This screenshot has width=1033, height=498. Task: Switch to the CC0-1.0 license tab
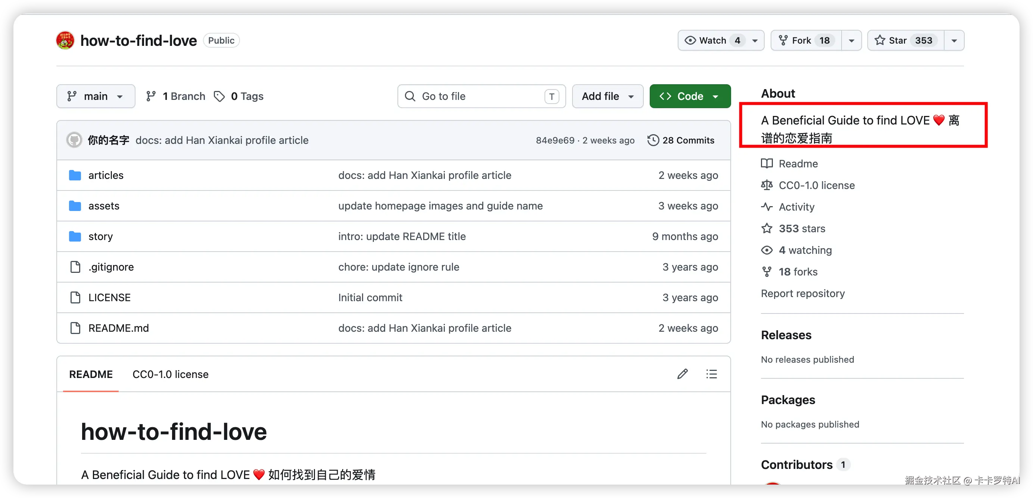171,374
